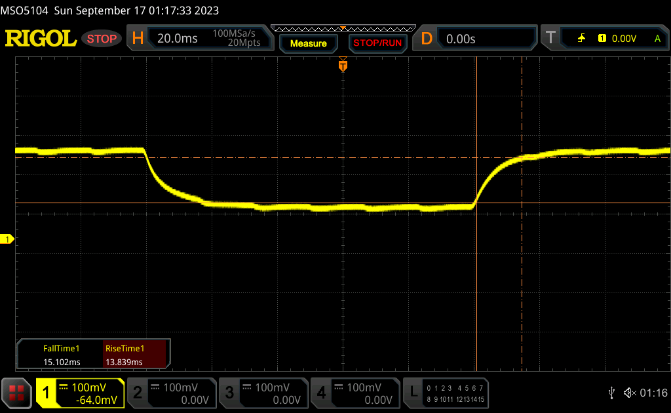This screenshot has width=671, height=413.
Task: Click the channel 1 -64.0mV offset value
Action: [96, 400]
